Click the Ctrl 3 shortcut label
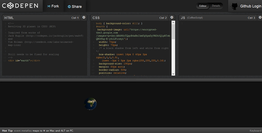This screenshot has width=262, height=133. 251,18
